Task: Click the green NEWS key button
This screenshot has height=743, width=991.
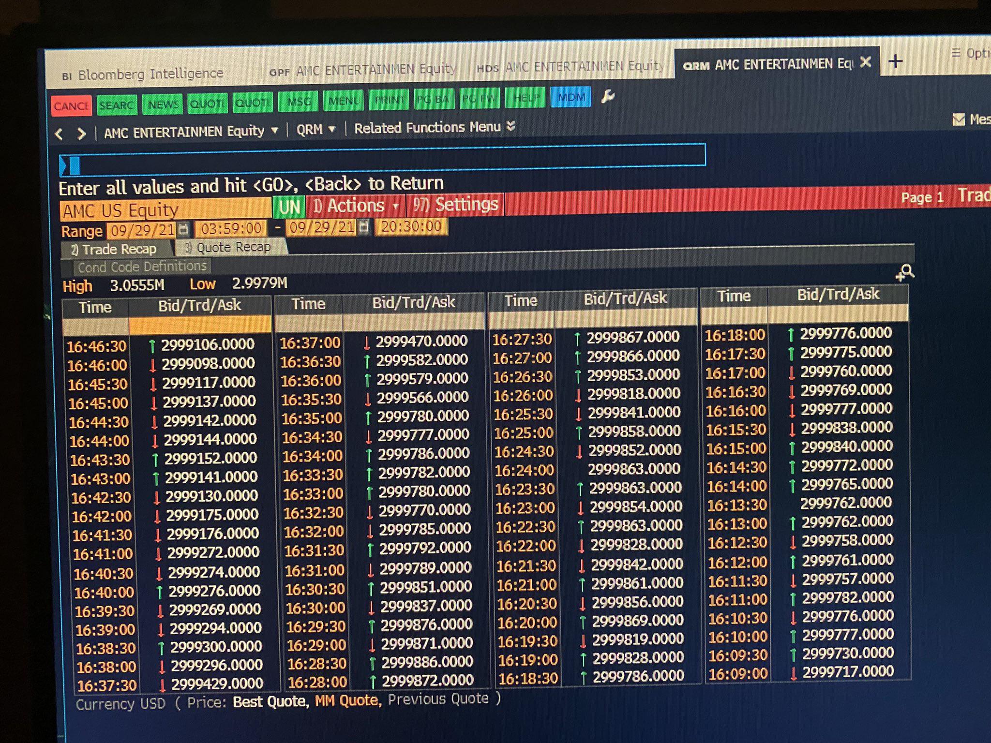Action: click(x=163, y=104)
